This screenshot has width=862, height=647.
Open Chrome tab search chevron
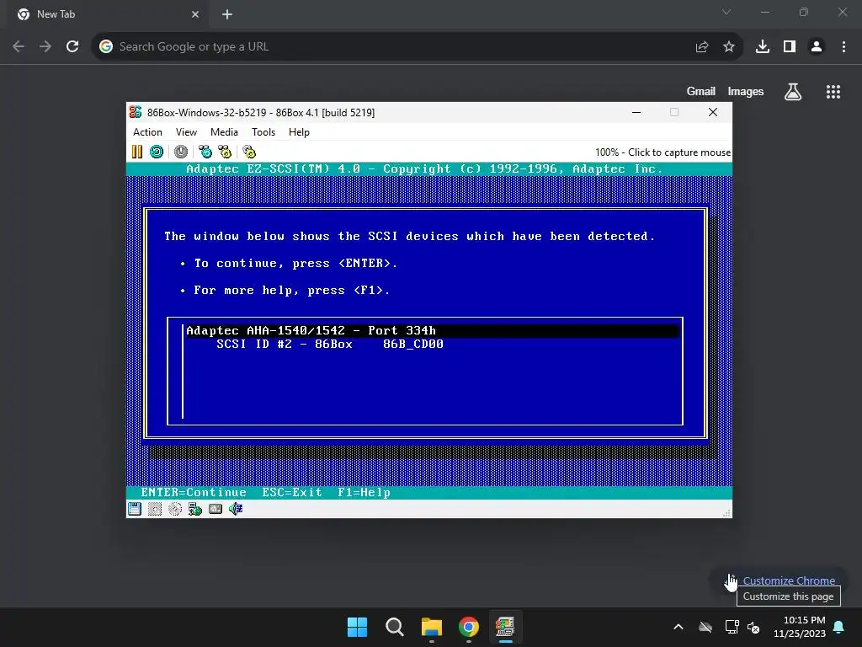726,12
